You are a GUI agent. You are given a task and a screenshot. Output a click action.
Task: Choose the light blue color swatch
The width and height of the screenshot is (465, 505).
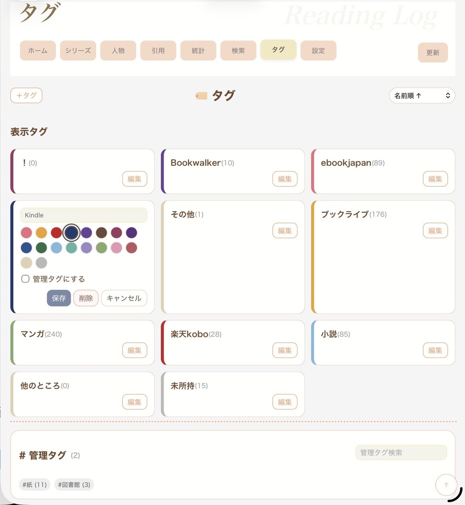pyautogui.click(x=56, y=248)
